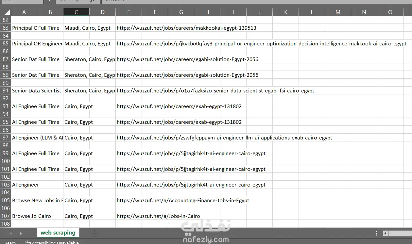Select row 91 header

tap(6, 90)
